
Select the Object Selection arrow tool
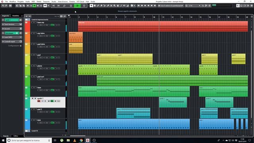(x=91, y=6)
